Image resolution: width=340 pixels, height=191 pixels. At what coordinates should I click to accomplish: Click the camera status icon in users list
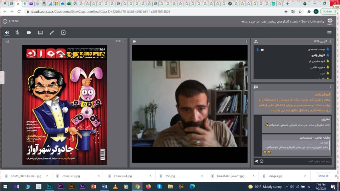[x=262, y=50]
